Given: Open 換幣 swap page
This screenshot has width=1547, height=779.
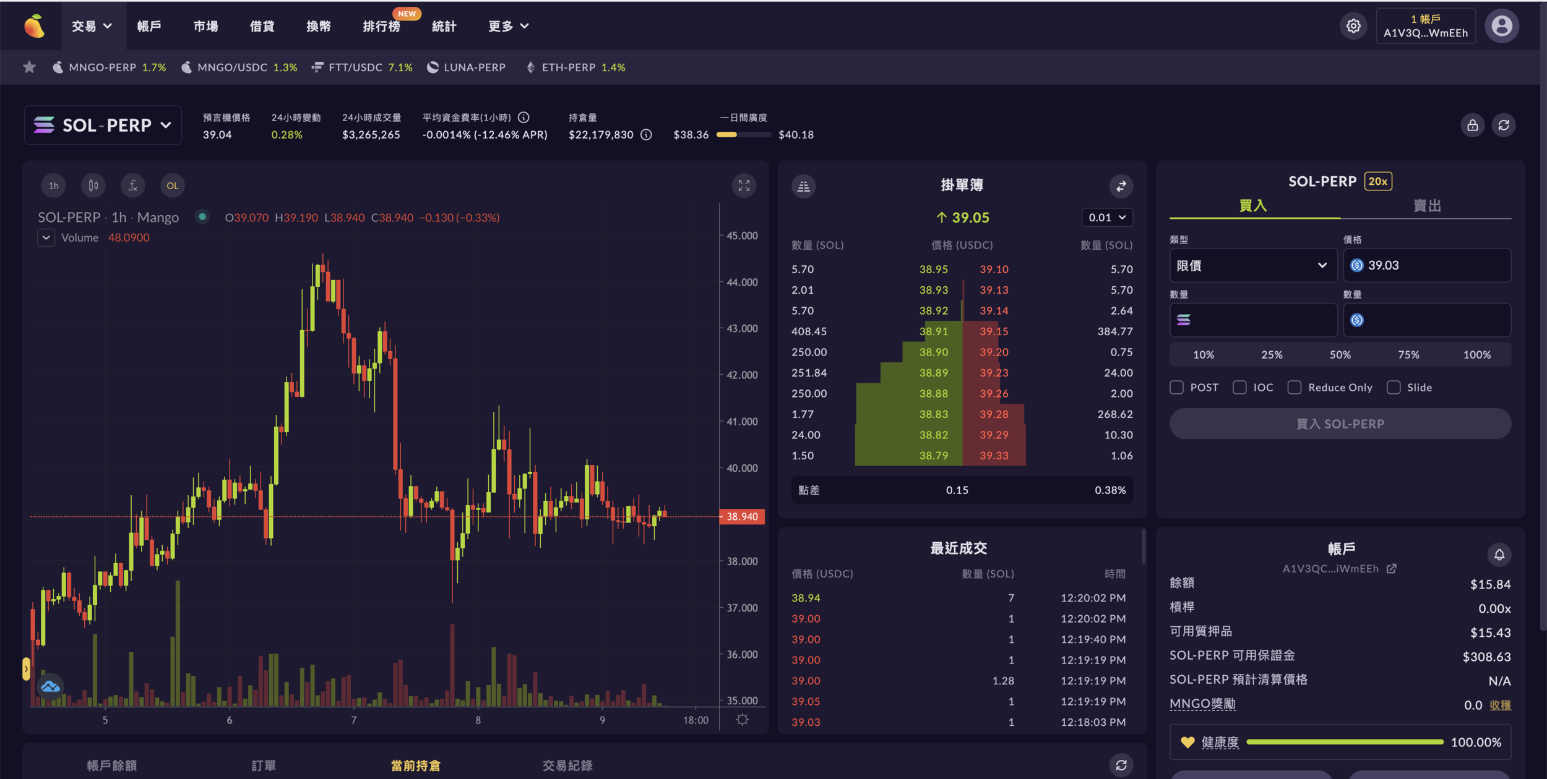Looking at the screenshot, I should coord(319,26).
